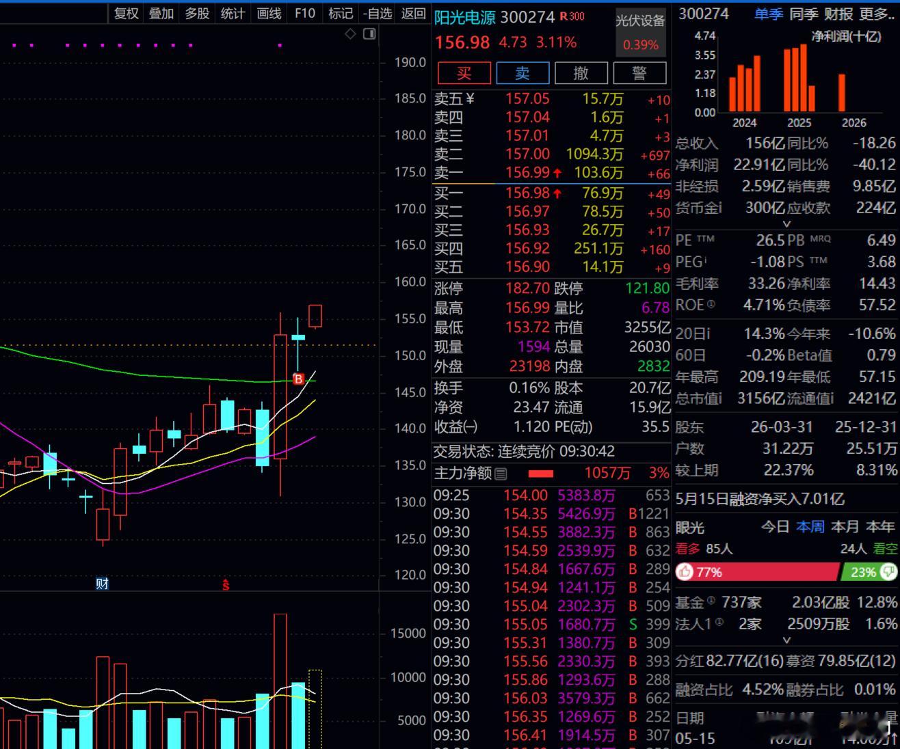Click the R300 margin badge

(572, 16)
